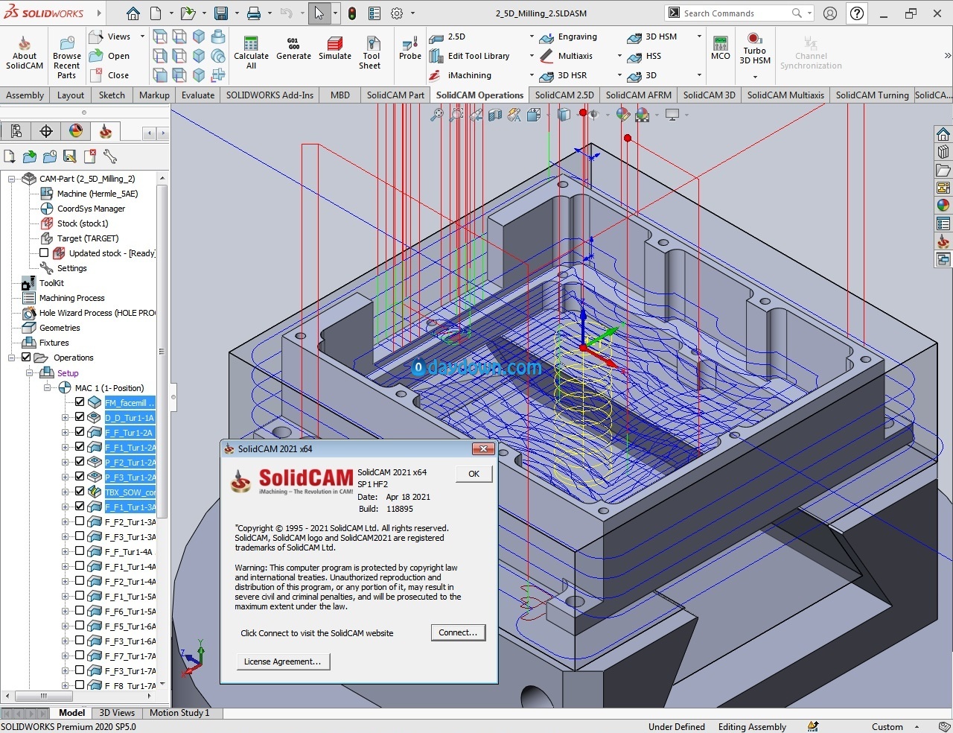953x733 pixels.
Task: Open the Edit Appearance color ball
Action: tap(623, 115)
